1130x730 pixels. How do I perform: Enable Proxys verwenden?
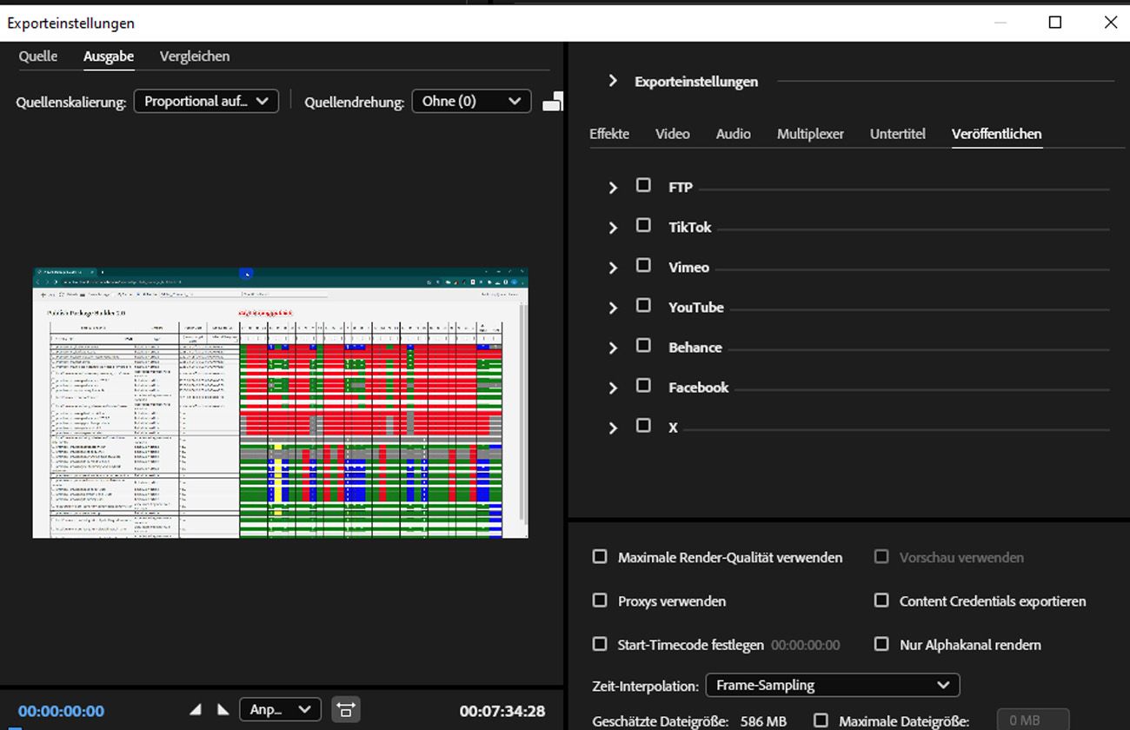(600, 601)
